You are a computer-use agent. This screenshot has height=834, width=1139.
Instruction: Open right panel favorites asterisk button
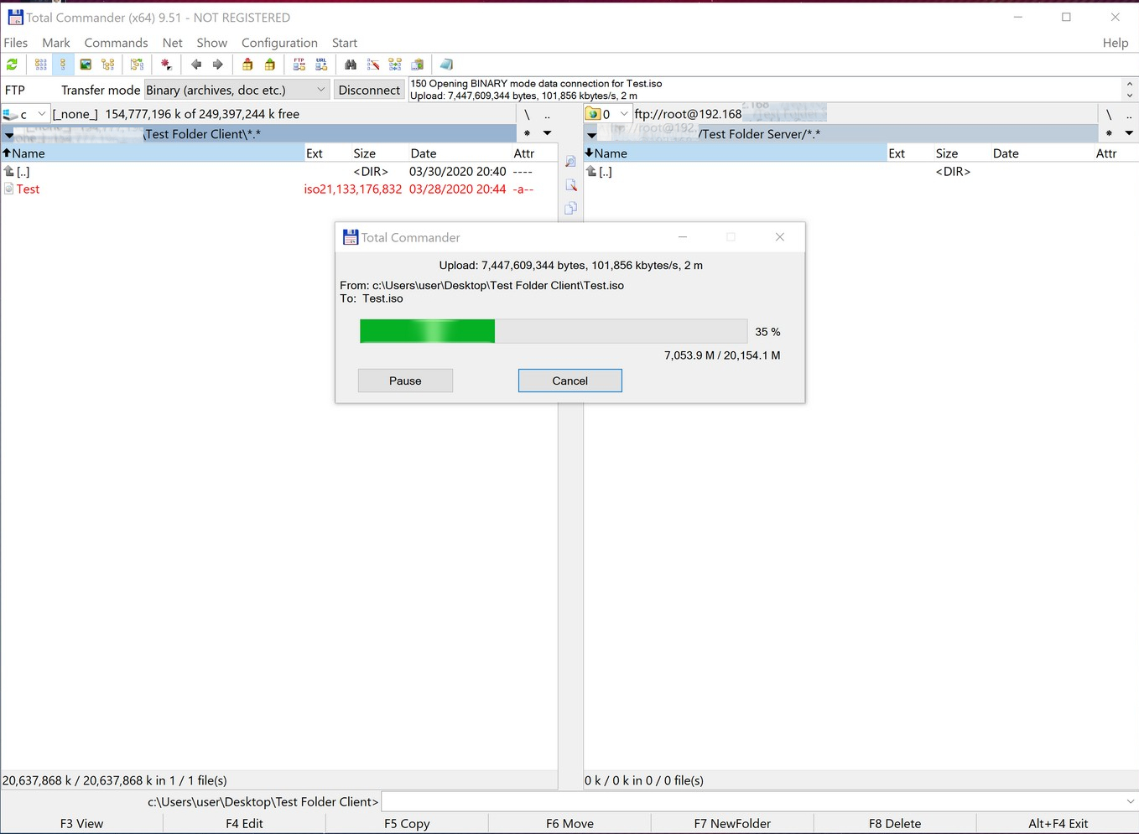1109,133
